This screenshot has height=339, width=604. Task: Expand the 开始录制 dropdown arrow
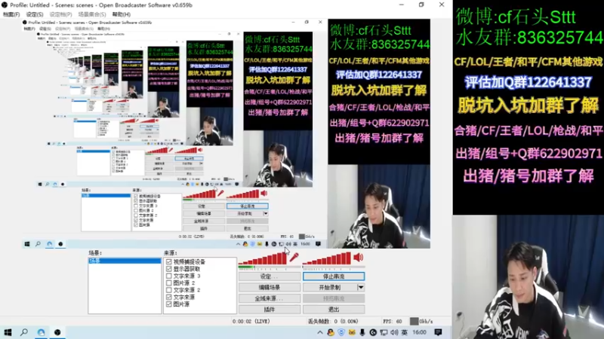pyautogui.click(x=361, y=287)
